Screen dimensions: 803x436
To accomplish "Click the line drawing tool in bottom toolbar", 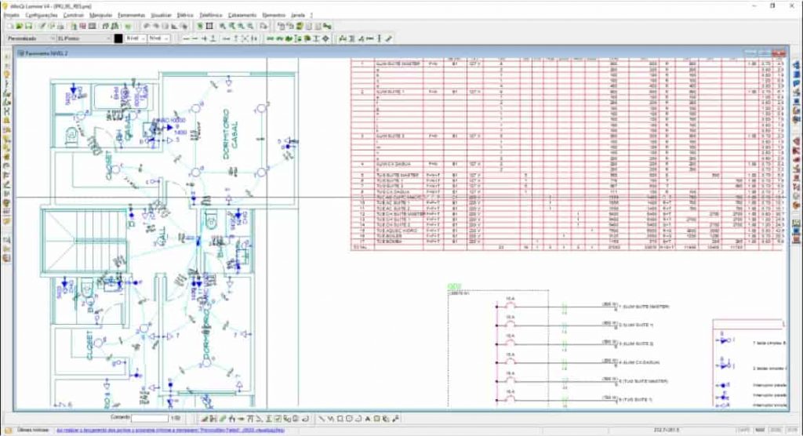I will pos(321,419).
